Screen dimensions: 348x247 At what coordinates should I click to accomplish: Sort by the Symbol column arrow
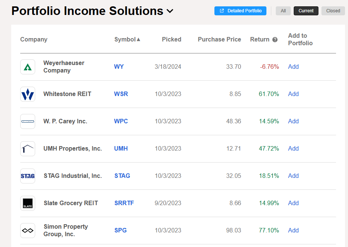tap(138, 40)
